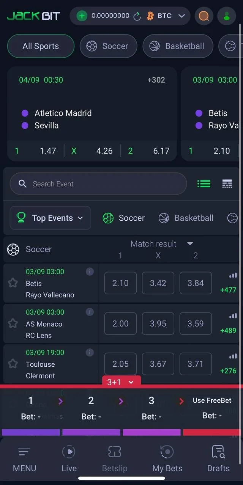The height and width of the screenshot is (485, 243).
Task: Refresh the balance with the circular arrow
Action: pos(137,16)
